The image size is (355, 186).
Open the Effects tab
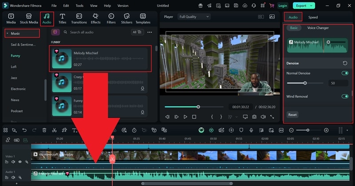pos(95,19)
